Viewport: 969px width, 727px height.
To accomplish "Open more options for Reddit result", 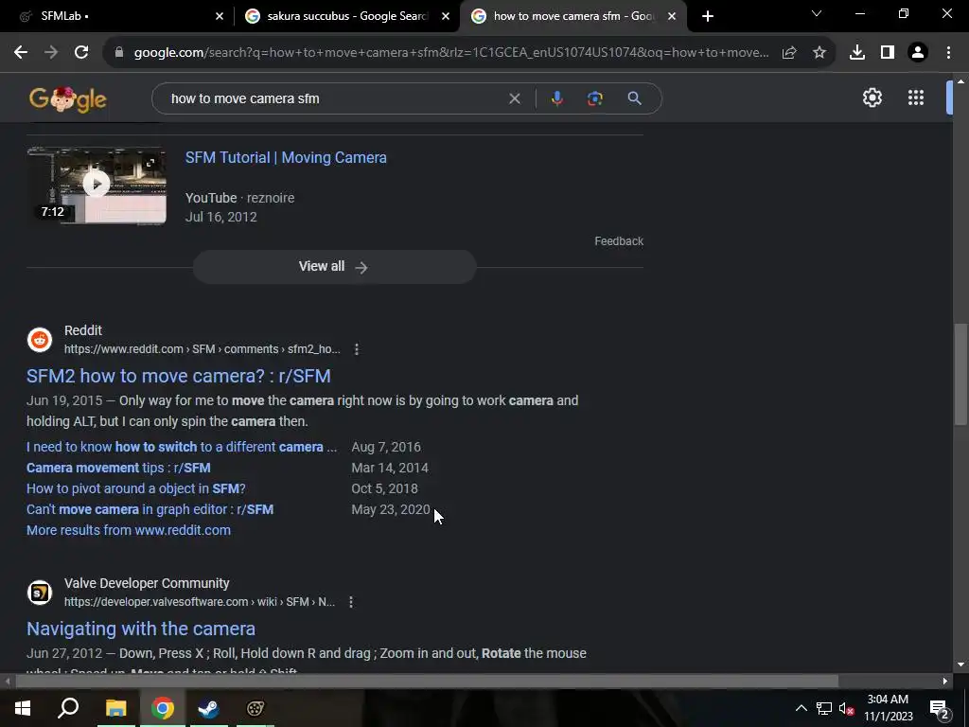I will coord(357,349).
